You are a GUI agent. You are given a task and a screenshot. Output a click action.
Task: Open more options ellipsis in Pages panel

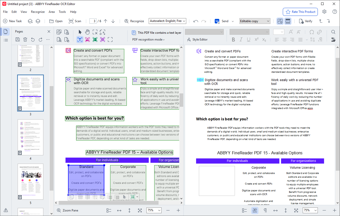click(48, 40)
